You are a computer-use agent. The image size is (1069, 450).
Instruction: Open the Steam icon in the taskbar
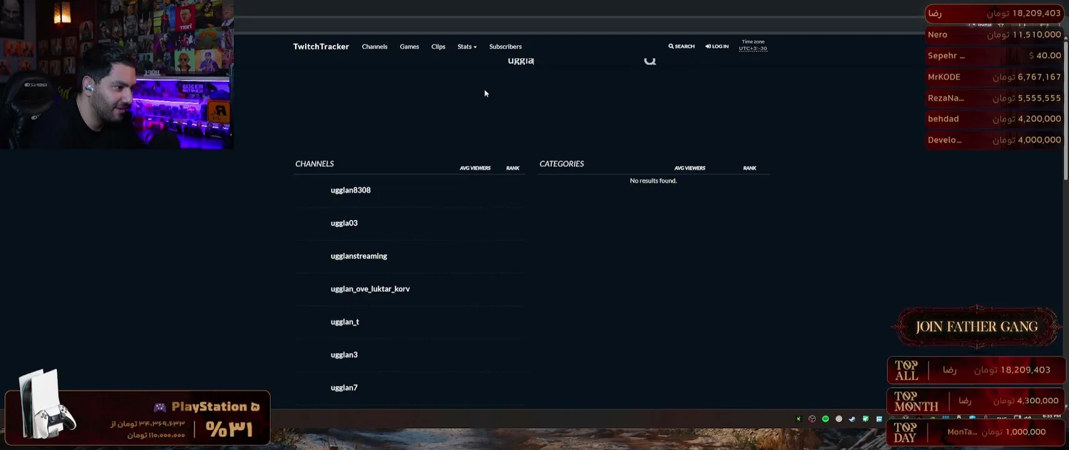[x=852, y=419]
